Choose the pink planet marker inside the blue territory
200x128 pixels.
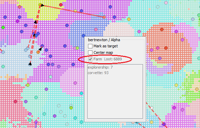coord(96,30)
